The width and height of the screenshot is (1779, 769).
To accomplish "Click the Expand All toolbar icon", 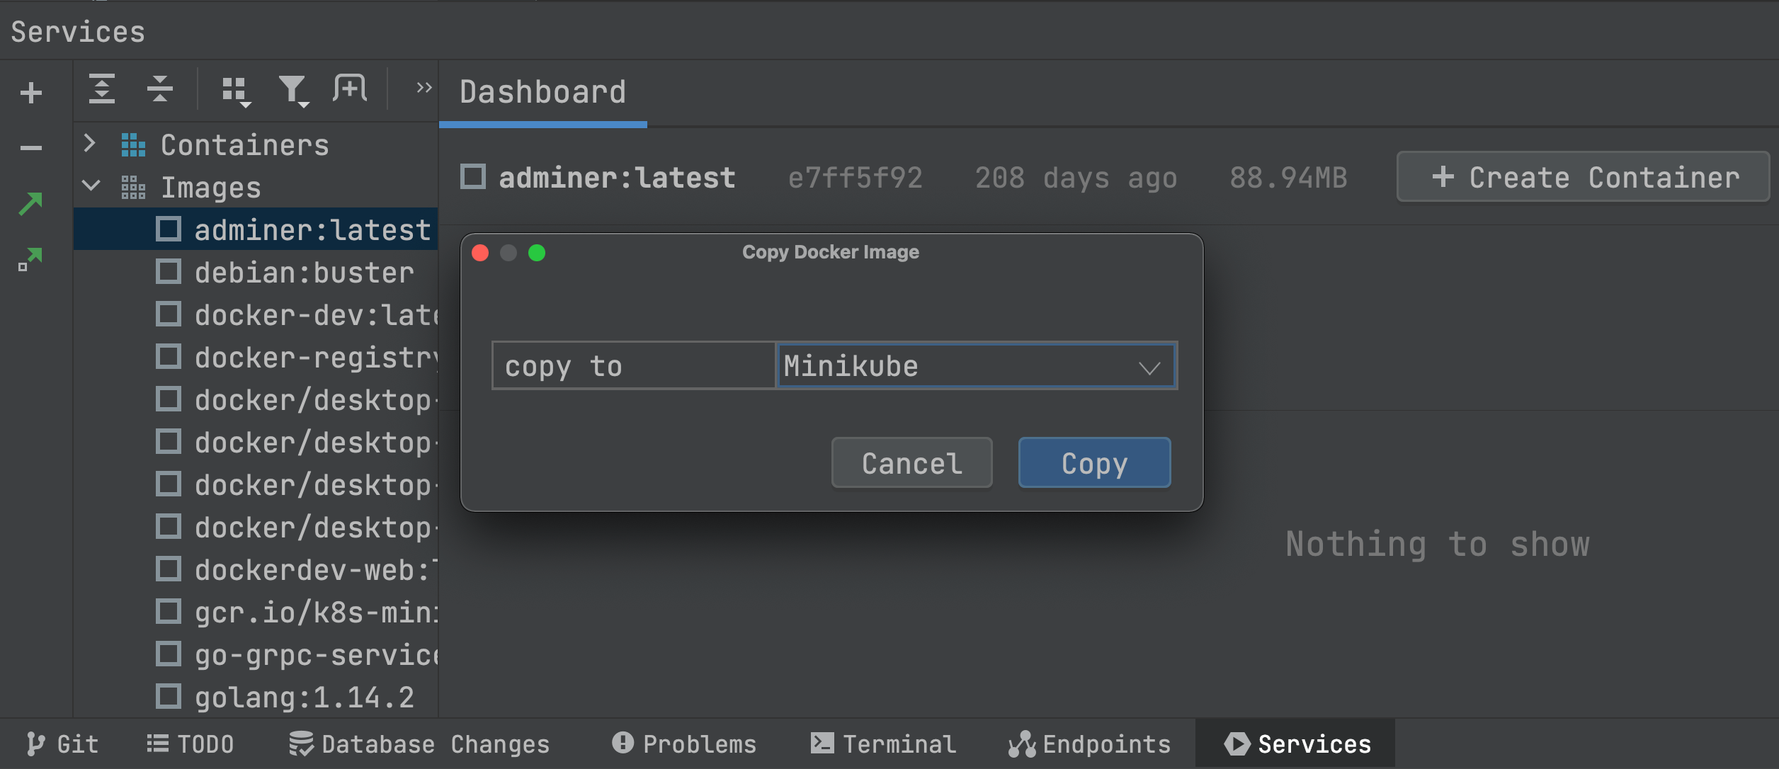I will click(x=102, y=89).
